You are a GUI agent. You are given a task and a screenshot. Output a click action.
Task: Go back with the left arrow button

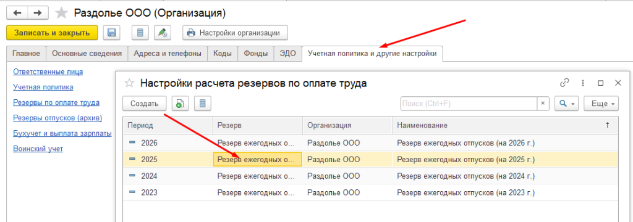[x=17, y=14]
